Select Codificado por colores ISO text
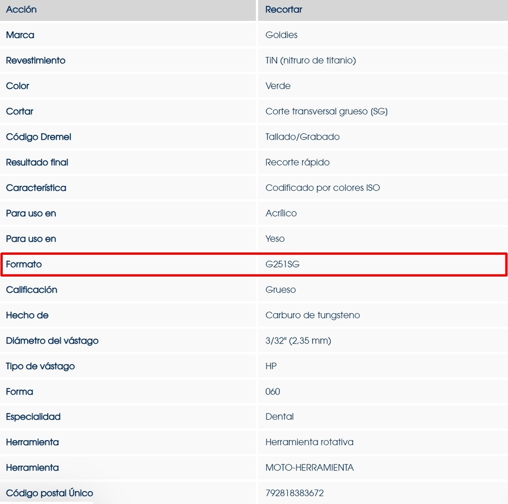The width and height of the screenshot is (508, 504). pos(322,188)
